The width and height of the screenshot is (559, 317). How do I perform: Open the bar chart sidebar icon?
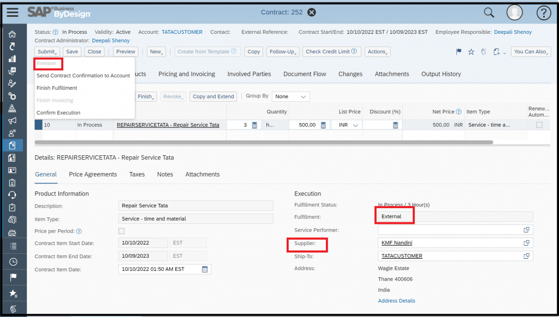tap(12, 59)
